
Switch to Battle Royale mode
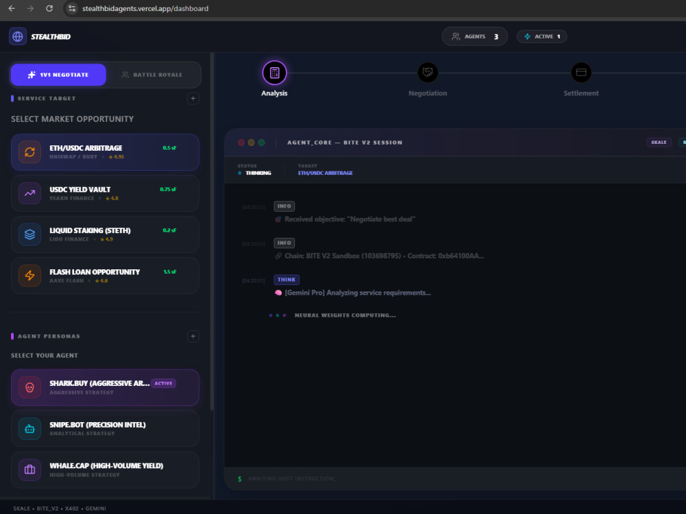pyautogui.click(x=152, y=75)
